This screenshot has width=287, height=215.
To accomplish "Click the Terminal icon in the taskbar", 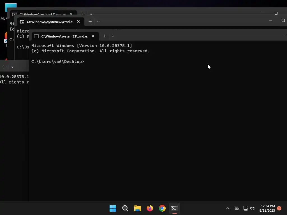I will tap(174, 208).
